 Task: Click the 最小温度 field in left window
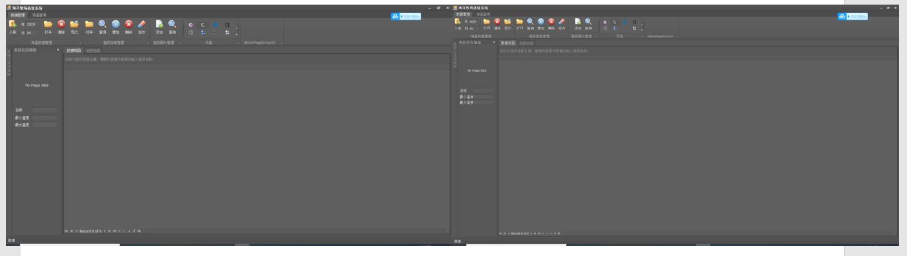[x=45, y=117]
